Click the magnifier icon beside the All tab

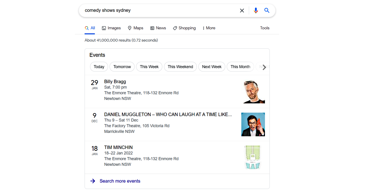click(x=86, y=28)
